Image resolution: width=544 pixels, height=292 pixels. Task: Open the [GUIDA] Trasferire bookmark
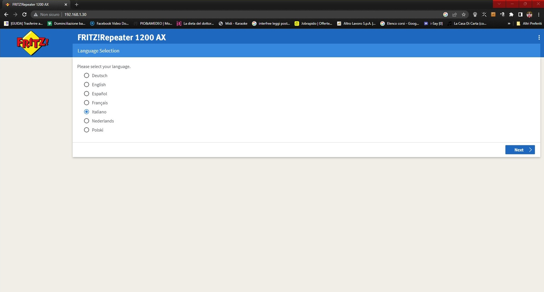tap(23, 23)
